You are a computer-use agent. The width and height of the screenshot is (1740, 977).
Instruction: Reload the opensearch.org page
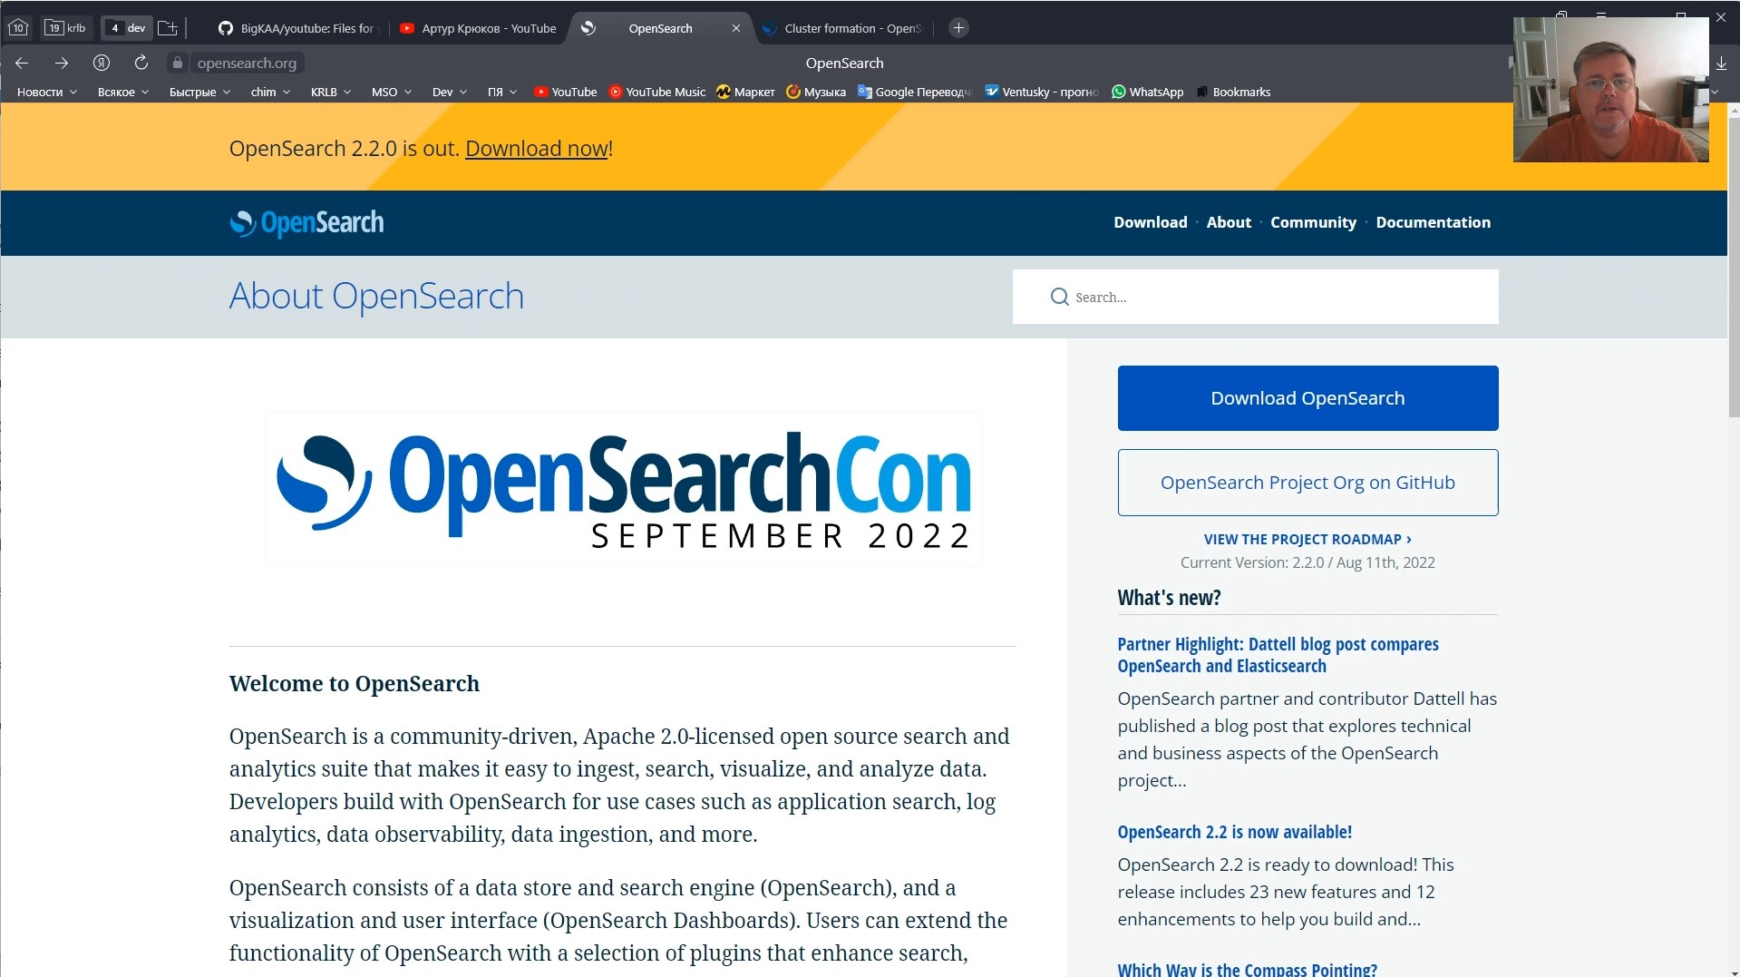pyautogui.click(x=141, y=63)
